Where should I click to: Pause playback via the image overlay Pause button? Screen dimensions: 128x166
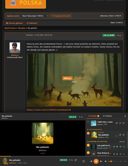68,78
